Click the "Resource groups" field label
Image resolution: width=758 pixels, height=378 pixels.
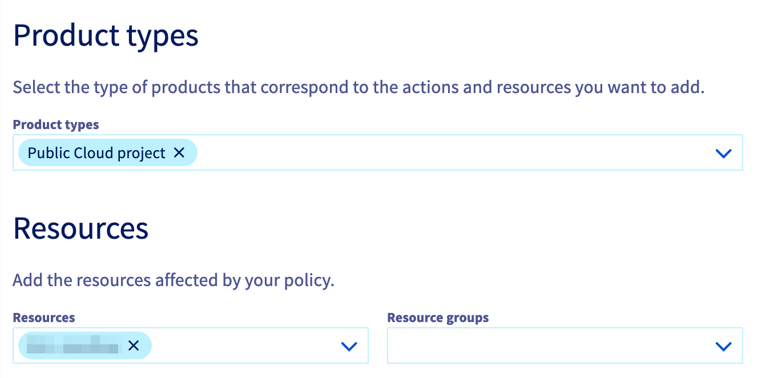point(438,317)
